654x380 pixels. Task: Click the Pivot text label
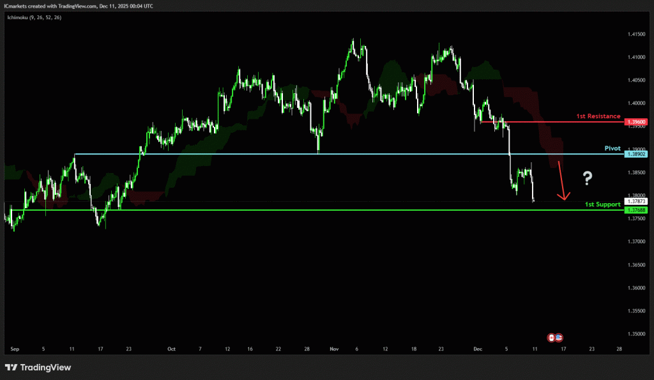pos(612,148)
